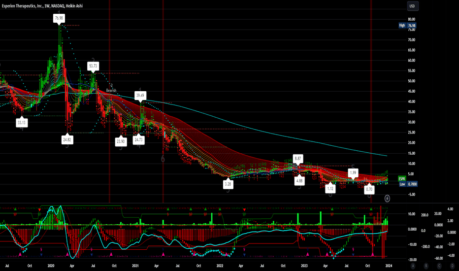Screen dimensions: 459x271
Task: Click the 2024 label on time axis
Action: 389,266
